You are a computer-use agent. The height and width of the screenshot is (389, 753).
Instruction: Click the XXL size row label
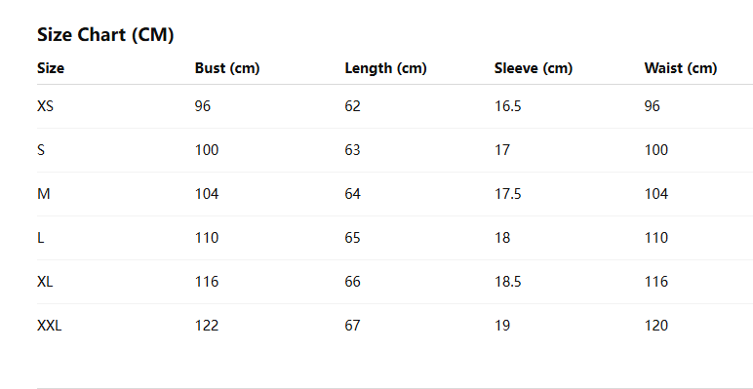(50, 326)
